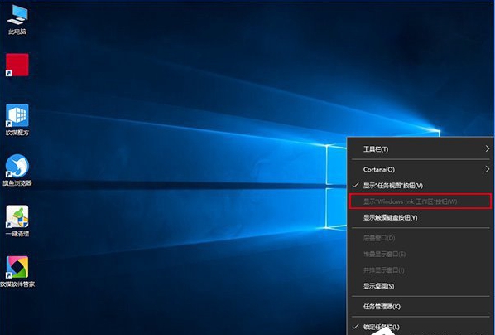Image resolution: width=495 pixels, height=335 pixels.
Task: Select the 软媒软件管家 desktop shortcut
Action: 17,271
